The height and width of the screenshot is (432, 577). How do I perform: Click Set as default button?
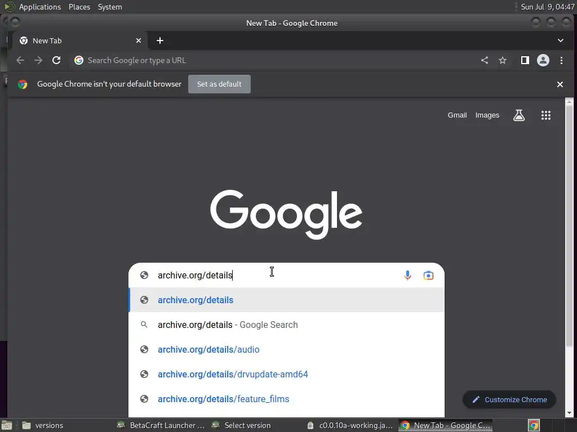[x=219, y=84]
